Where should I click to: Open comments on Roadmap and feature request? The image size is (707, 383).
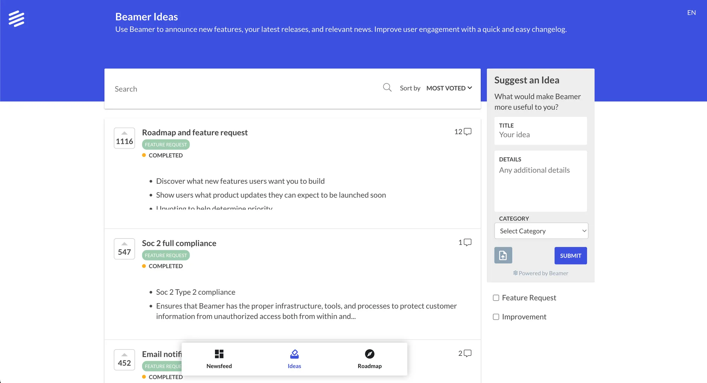tap(463, 132)
